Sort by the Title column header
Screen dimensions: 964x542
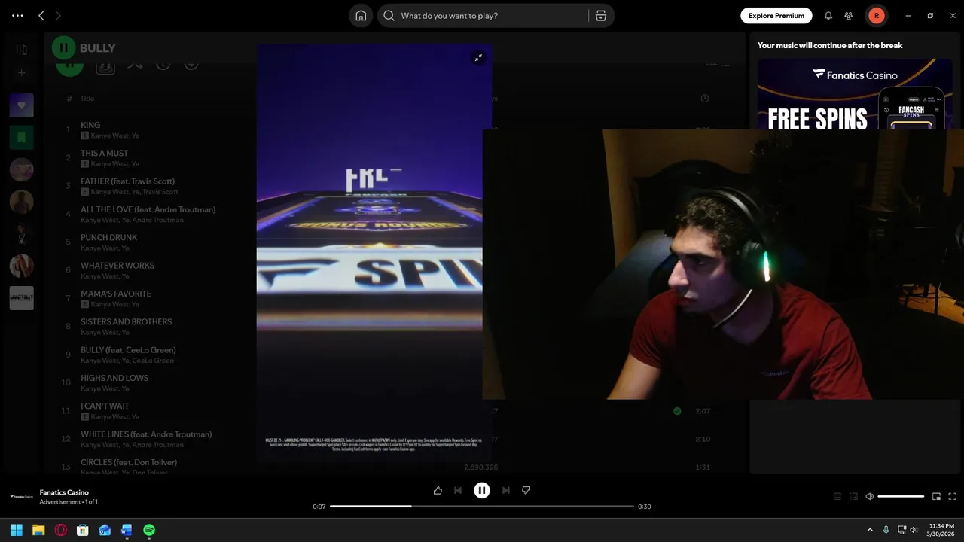click(x=87, y=99)
